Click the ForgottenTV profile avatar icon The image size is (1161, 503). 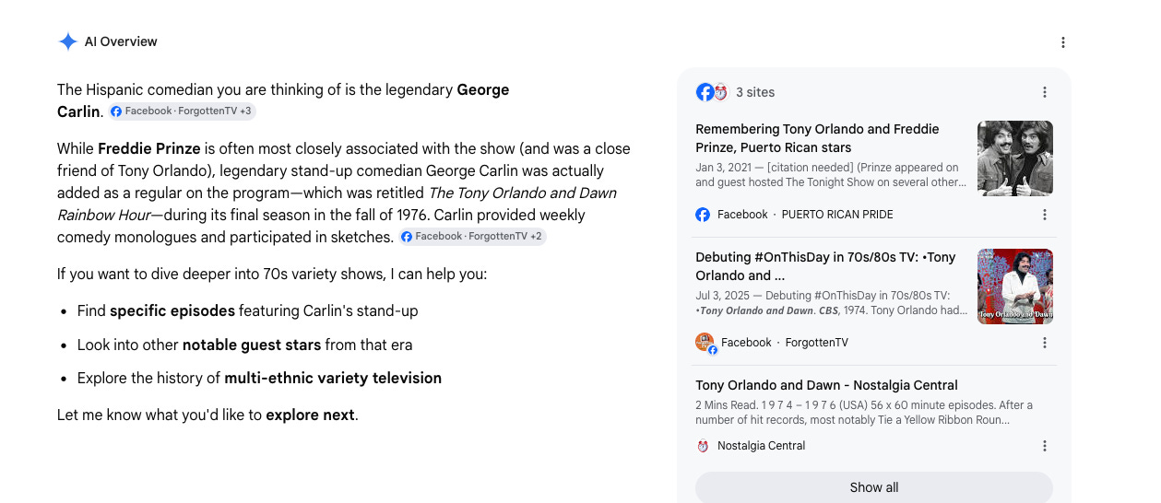pyautogui.click(x=705, y=343)
